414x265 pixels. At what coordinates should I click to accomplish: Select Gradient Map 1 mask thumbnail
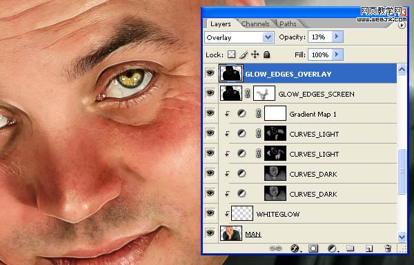coord(275,113)
